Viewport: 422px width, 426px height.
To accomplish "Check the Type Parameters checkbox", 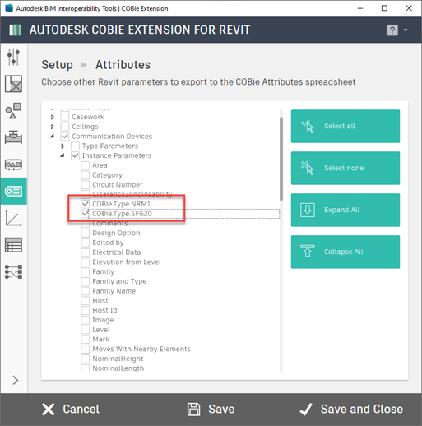I will [75, 146].
